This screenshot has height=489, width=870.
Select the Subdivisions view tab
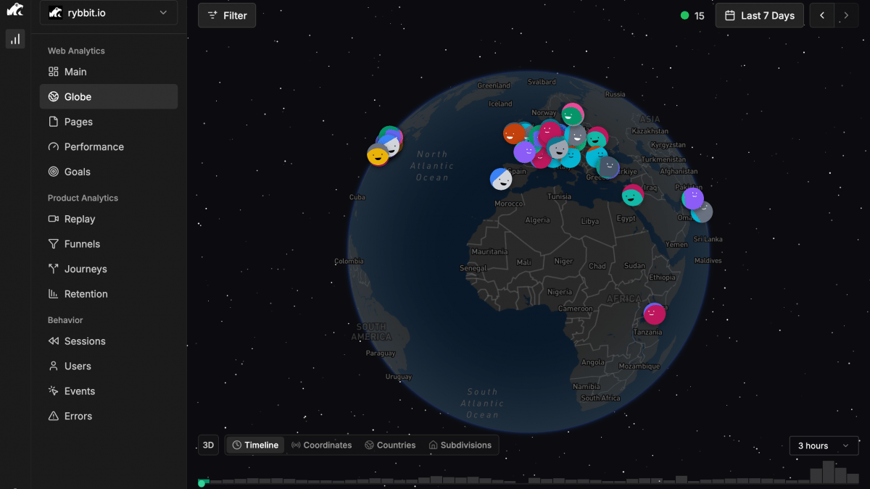click(460, 446)
